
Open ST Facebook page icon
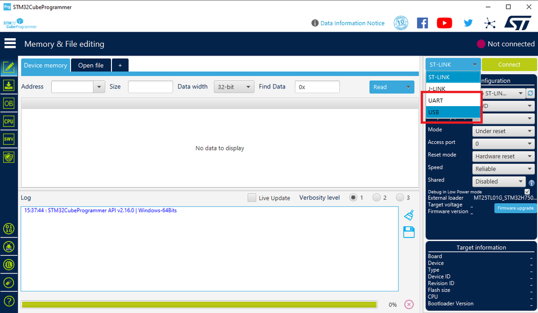tap(422, 23)
